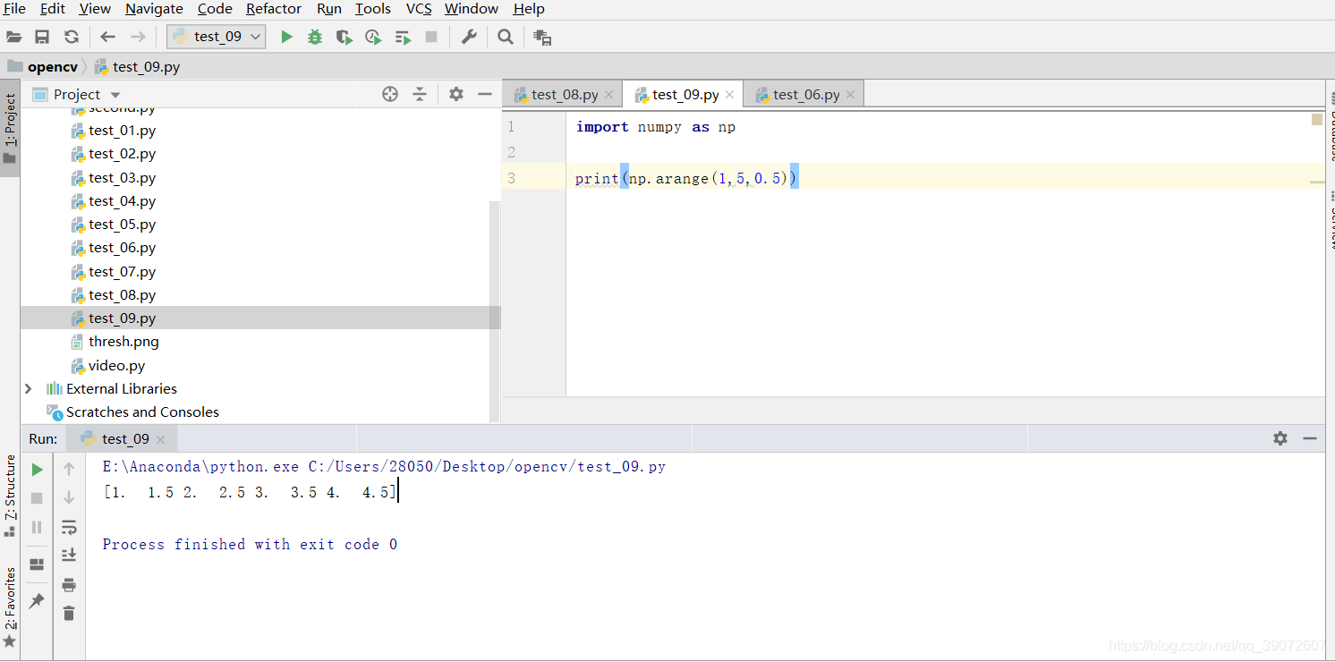The height and width of the screenshot is (662, 1335).
Task: Rerun test_09 from the Run panel
Action: click(37, 469)
